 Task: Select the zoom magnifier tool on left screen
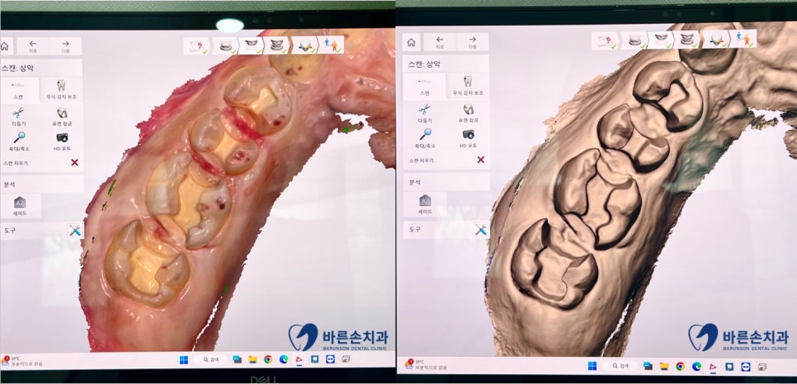coord(18,138)
